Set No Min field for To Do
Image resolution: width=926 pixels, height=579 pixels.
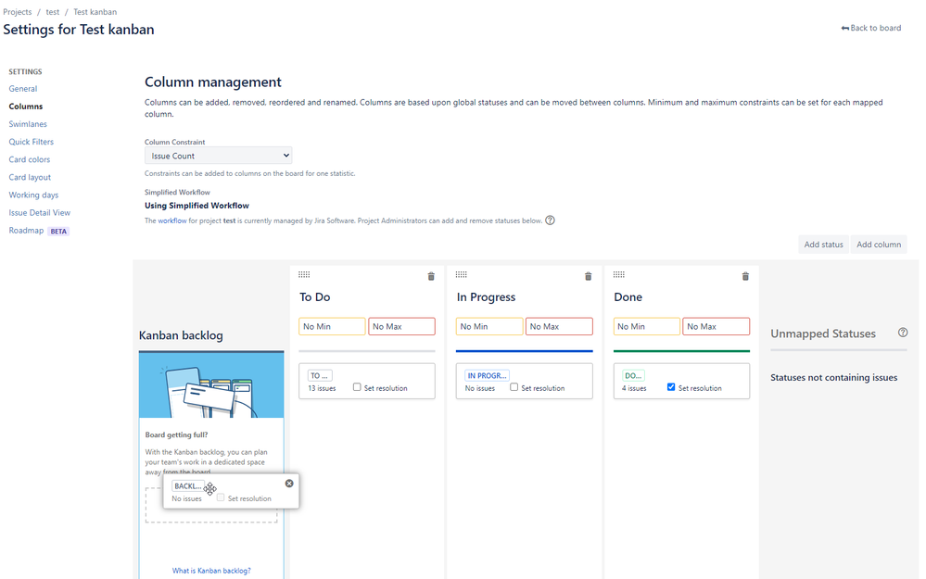point(332,326)
